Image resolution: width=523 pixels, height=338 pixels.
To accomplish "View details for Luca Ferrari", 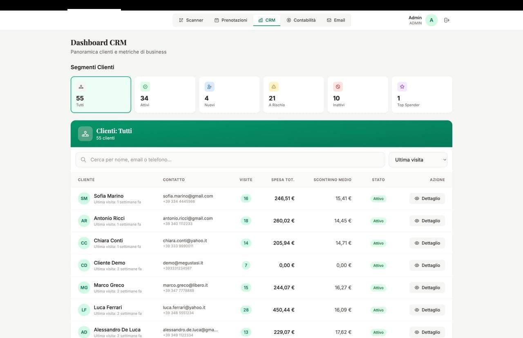I will [427, 309].
